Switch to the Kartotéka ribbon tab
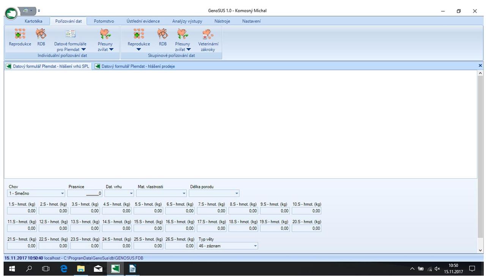 click(33, 21)
